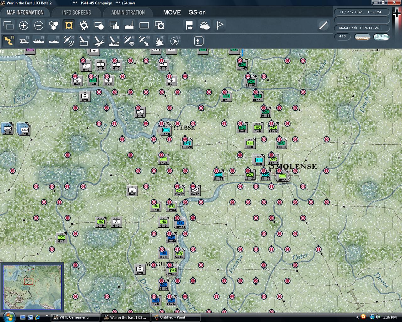Image resolution: width=402 pixels, height=322 pixels.
Task: Select the 30=X unit at Smolensk
Action: (x=282, y=176)
